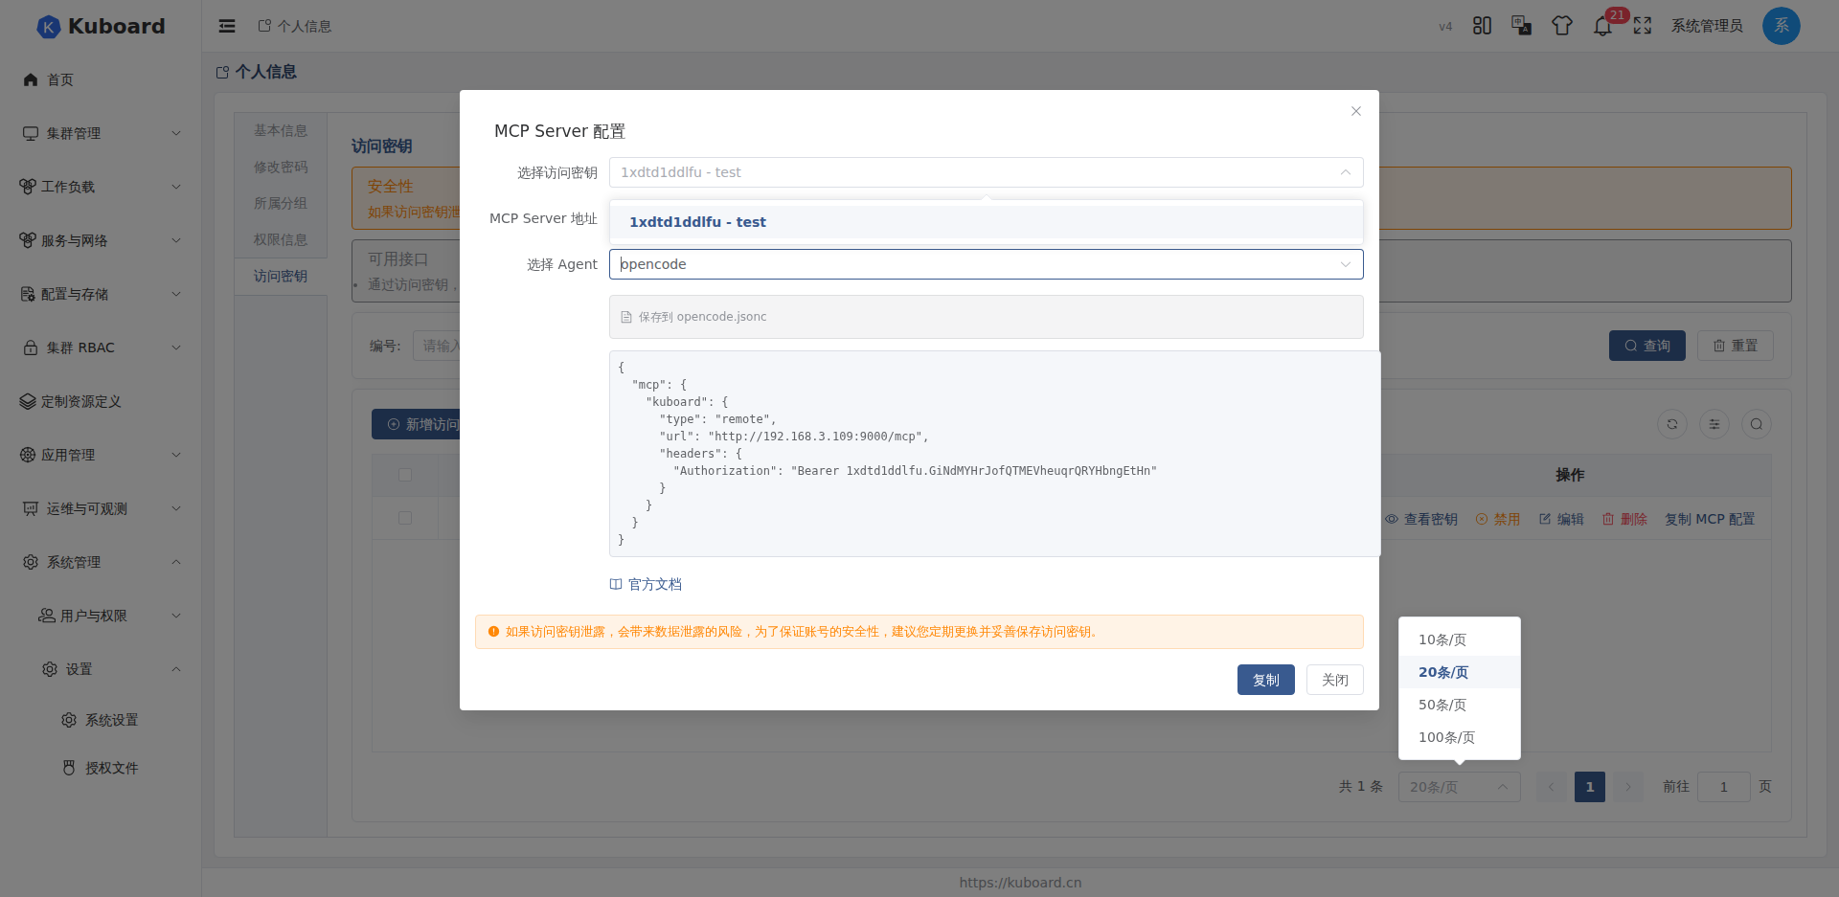Open 授权文件 in sidebar
The width and height of the screenshot is (1839, 897).
coord(101,768)
